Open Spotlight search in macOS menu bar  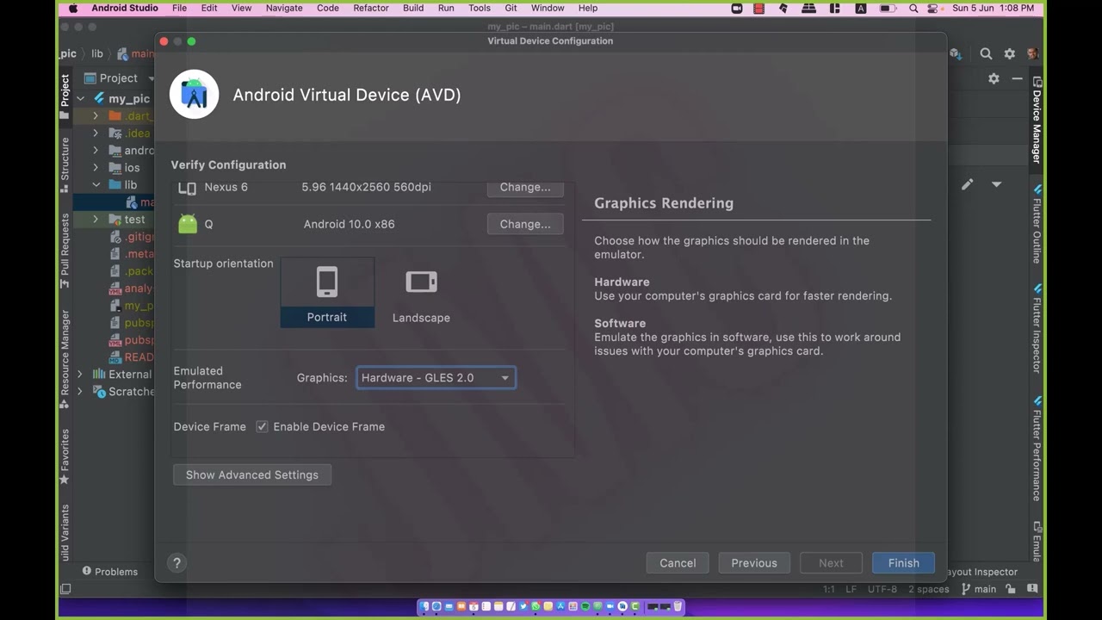913,8
